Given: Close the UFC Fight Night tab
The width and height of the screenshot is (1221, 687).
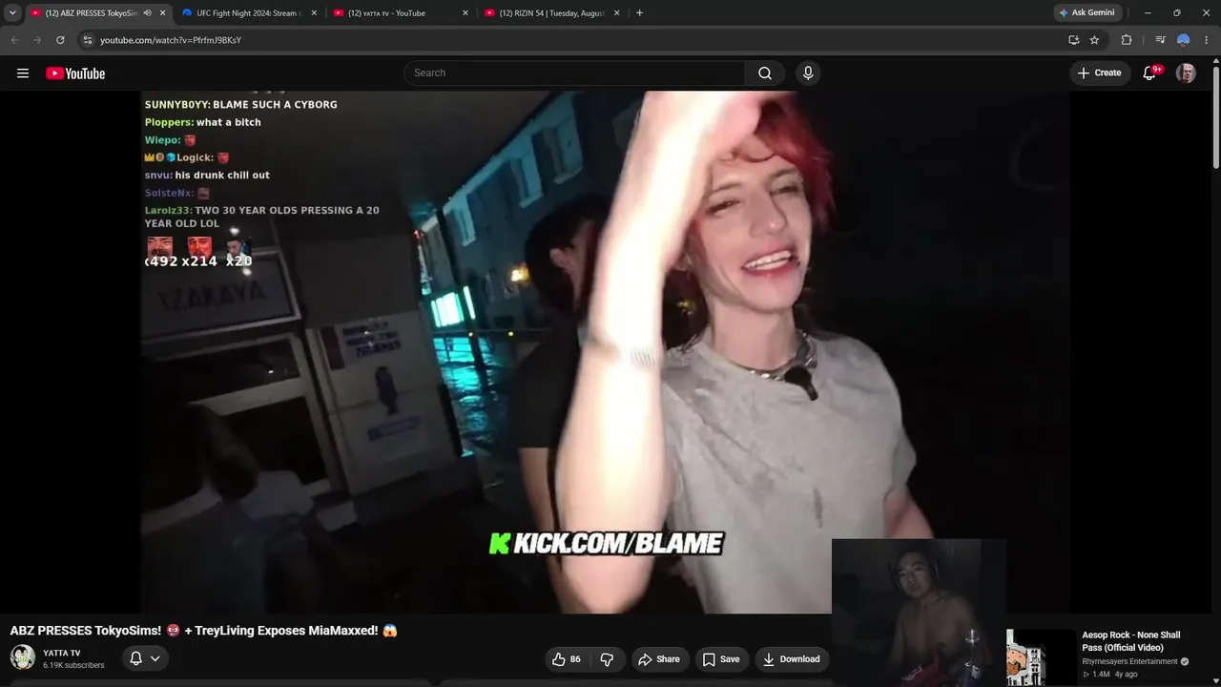Looking at the screenshot, I should (x=314, y=13).
